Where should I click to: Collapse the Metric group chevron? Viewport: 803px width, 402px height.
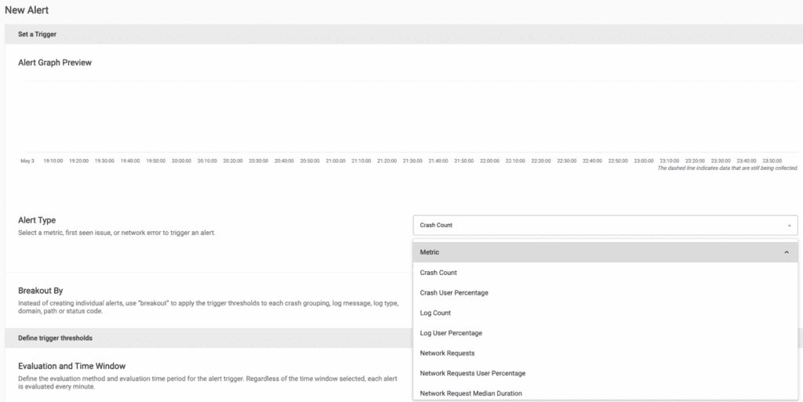click(787, 252)
